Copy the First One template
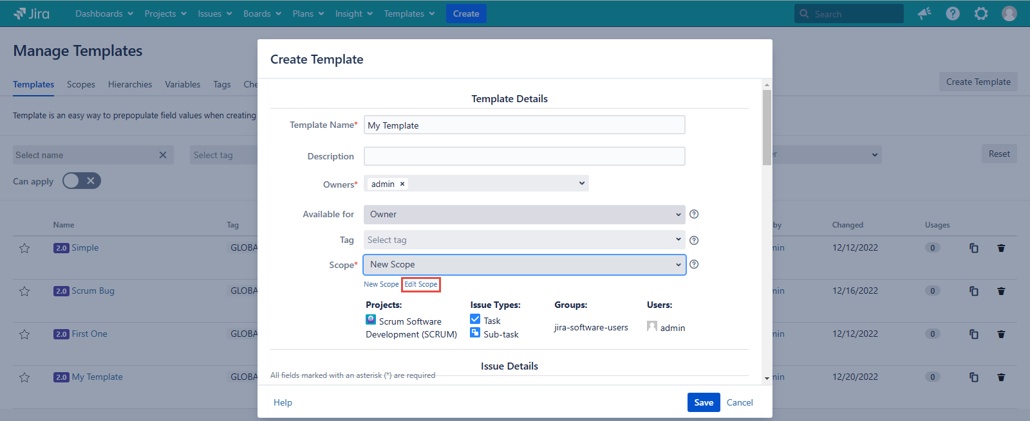This screenshot has height=421, width=1030. click(974, 334)
